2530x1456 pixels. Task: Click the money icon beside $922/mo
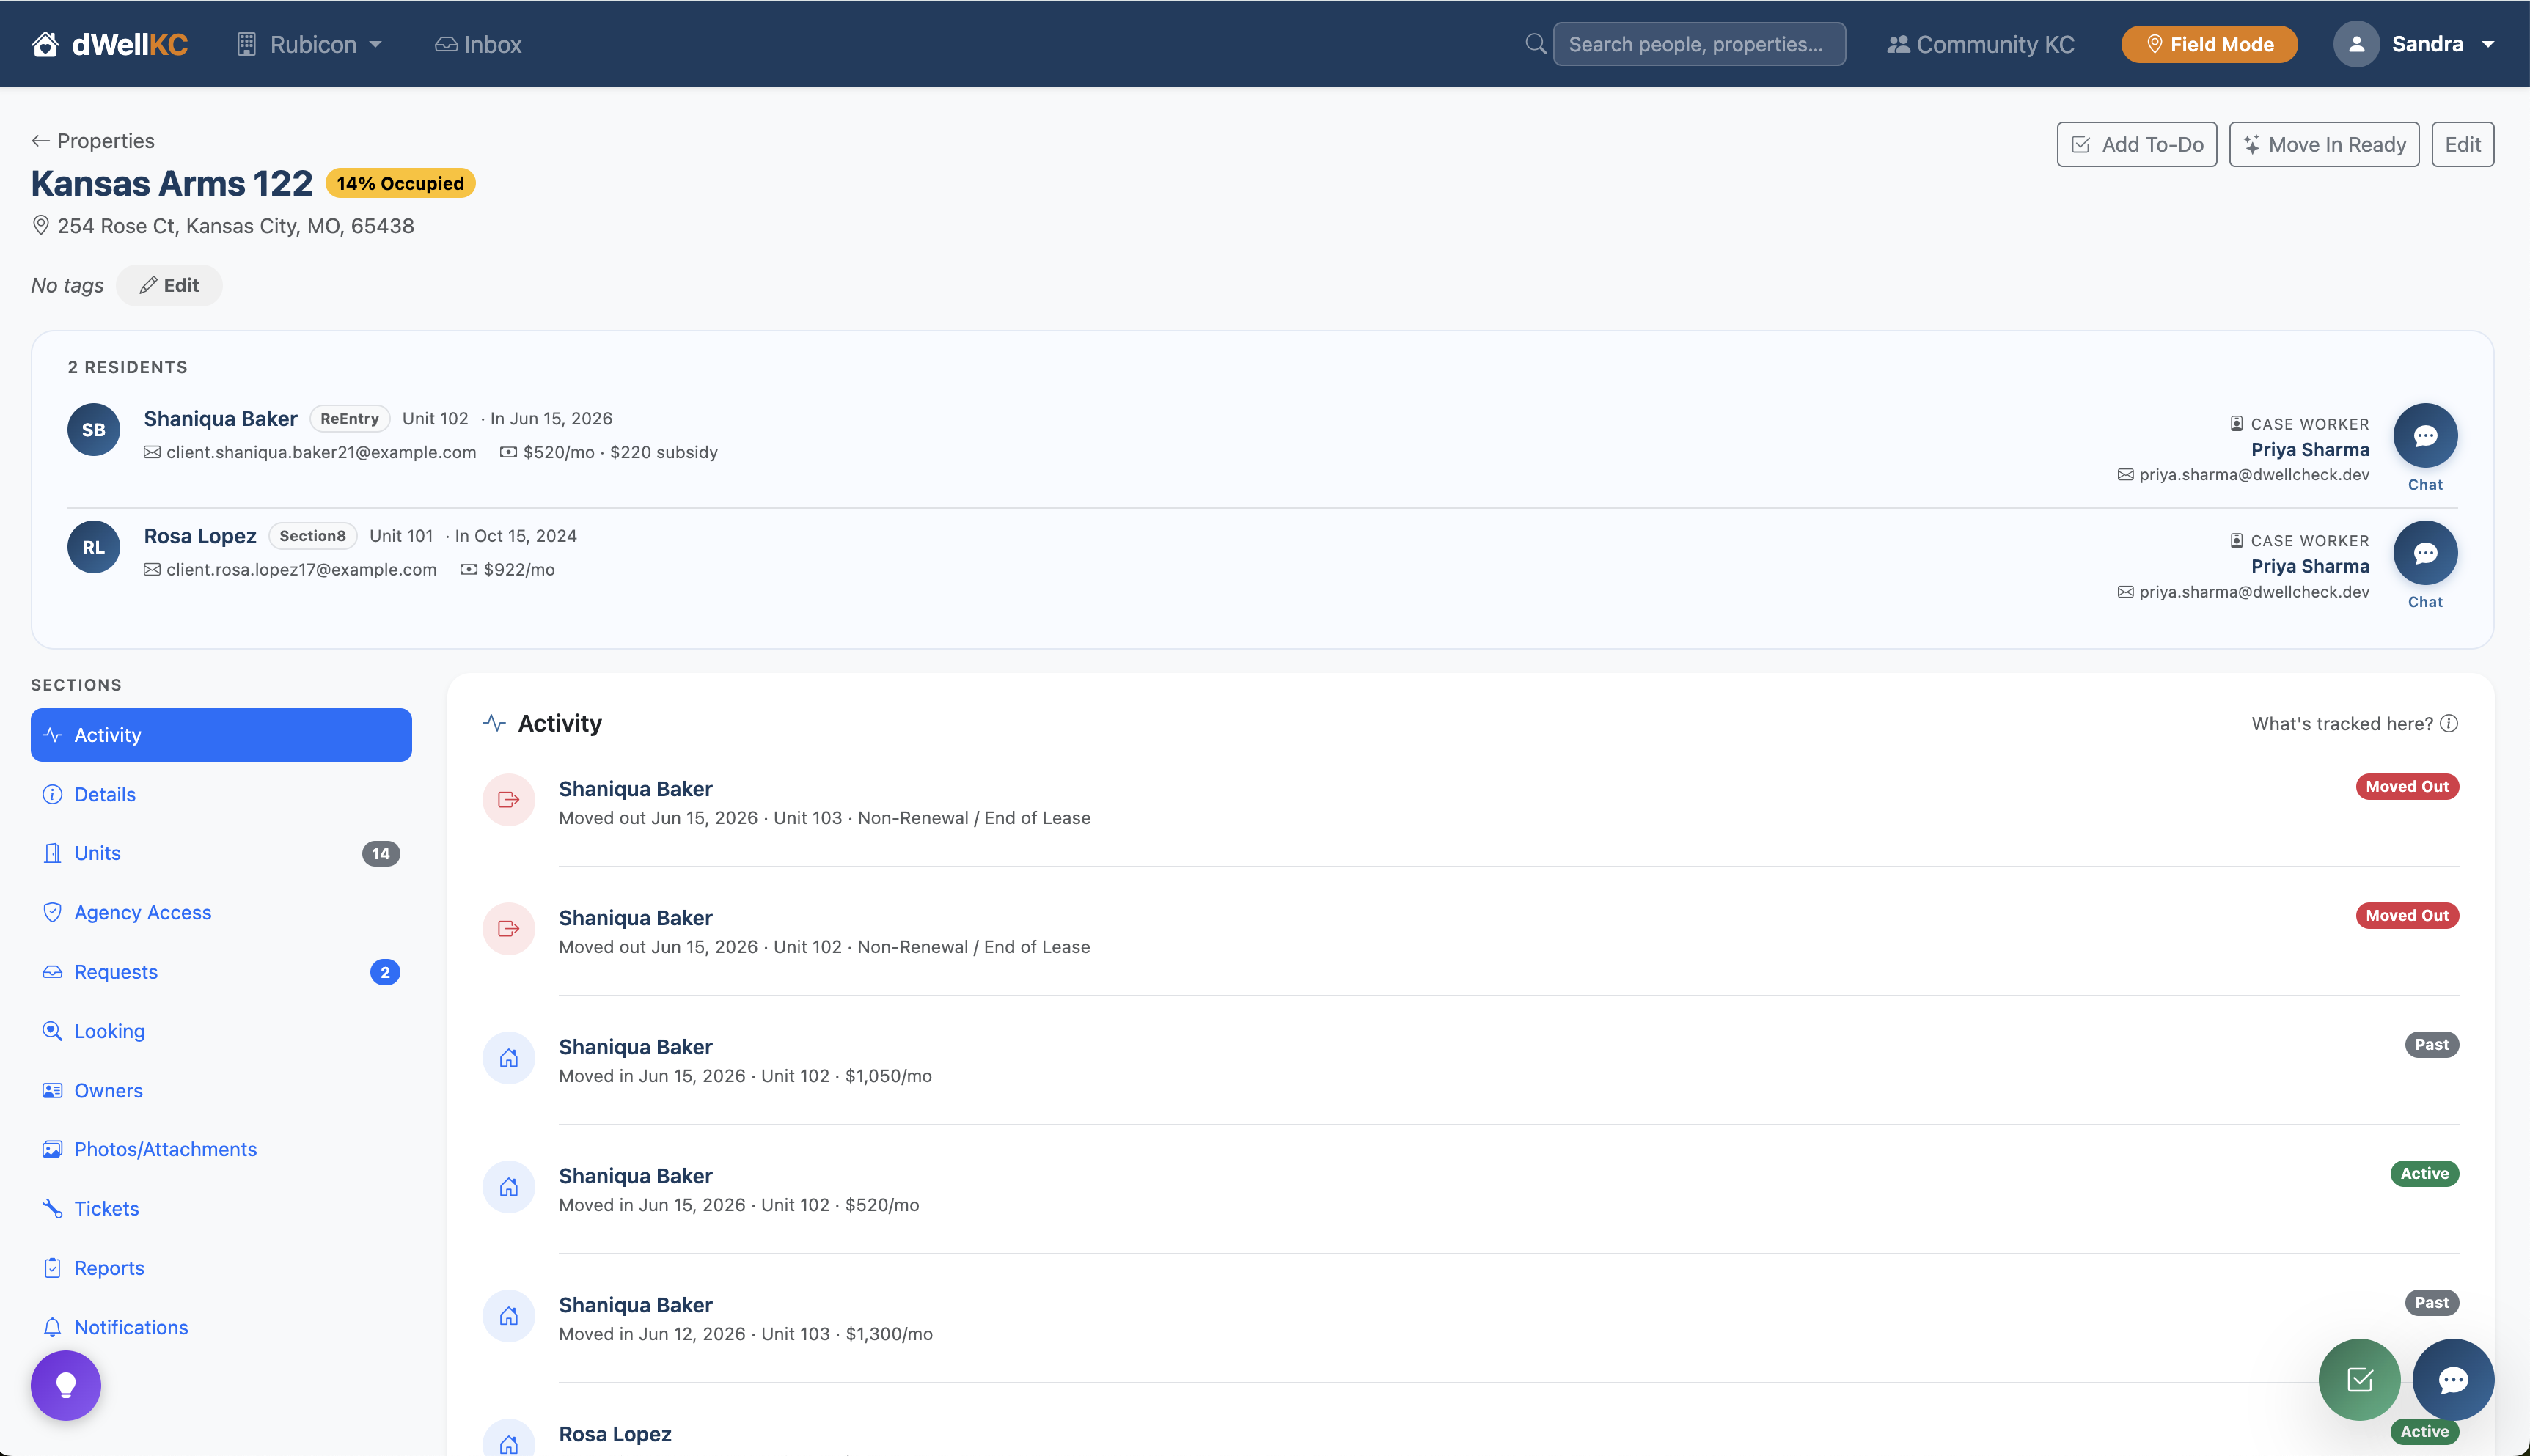468,569
